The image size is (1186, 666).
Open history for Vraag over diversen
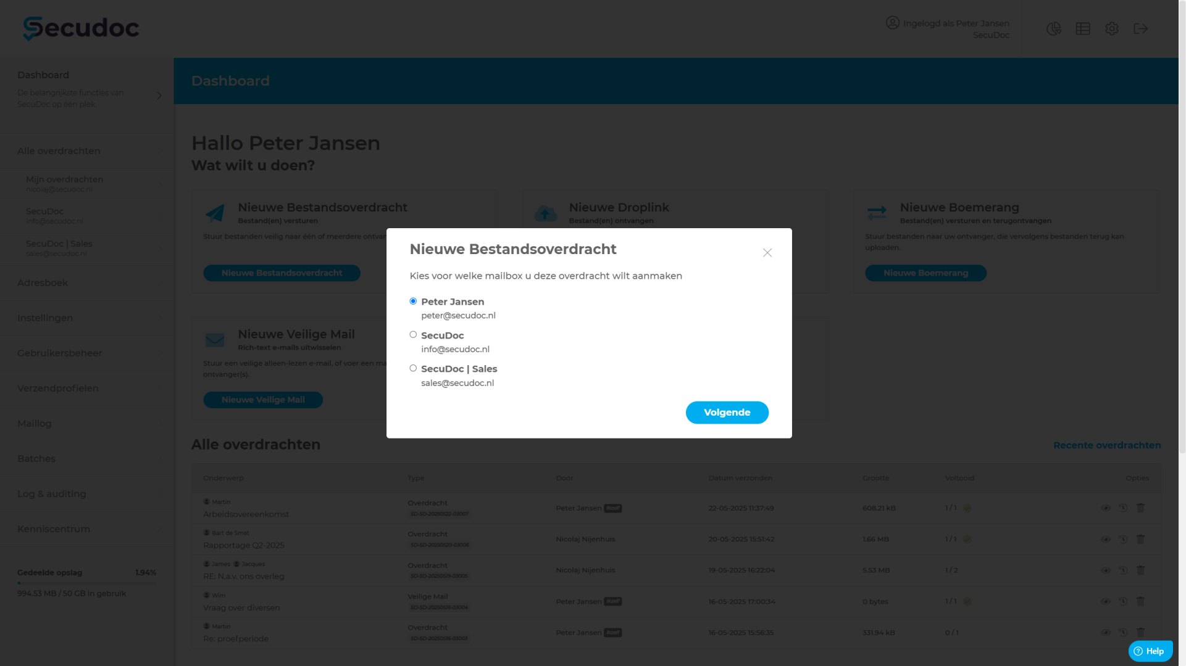(1123, 601)
